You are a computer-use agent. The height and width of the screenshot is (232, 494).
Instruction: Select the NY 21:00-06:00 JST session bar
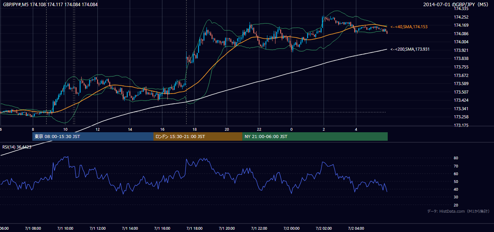pyautogui.click(x=315, y=136)
